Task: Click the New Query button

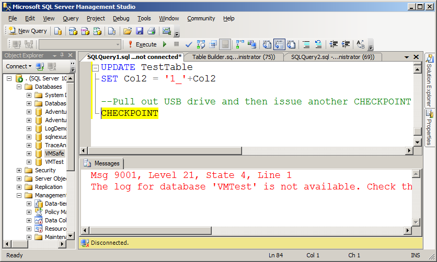Action: 28,31
